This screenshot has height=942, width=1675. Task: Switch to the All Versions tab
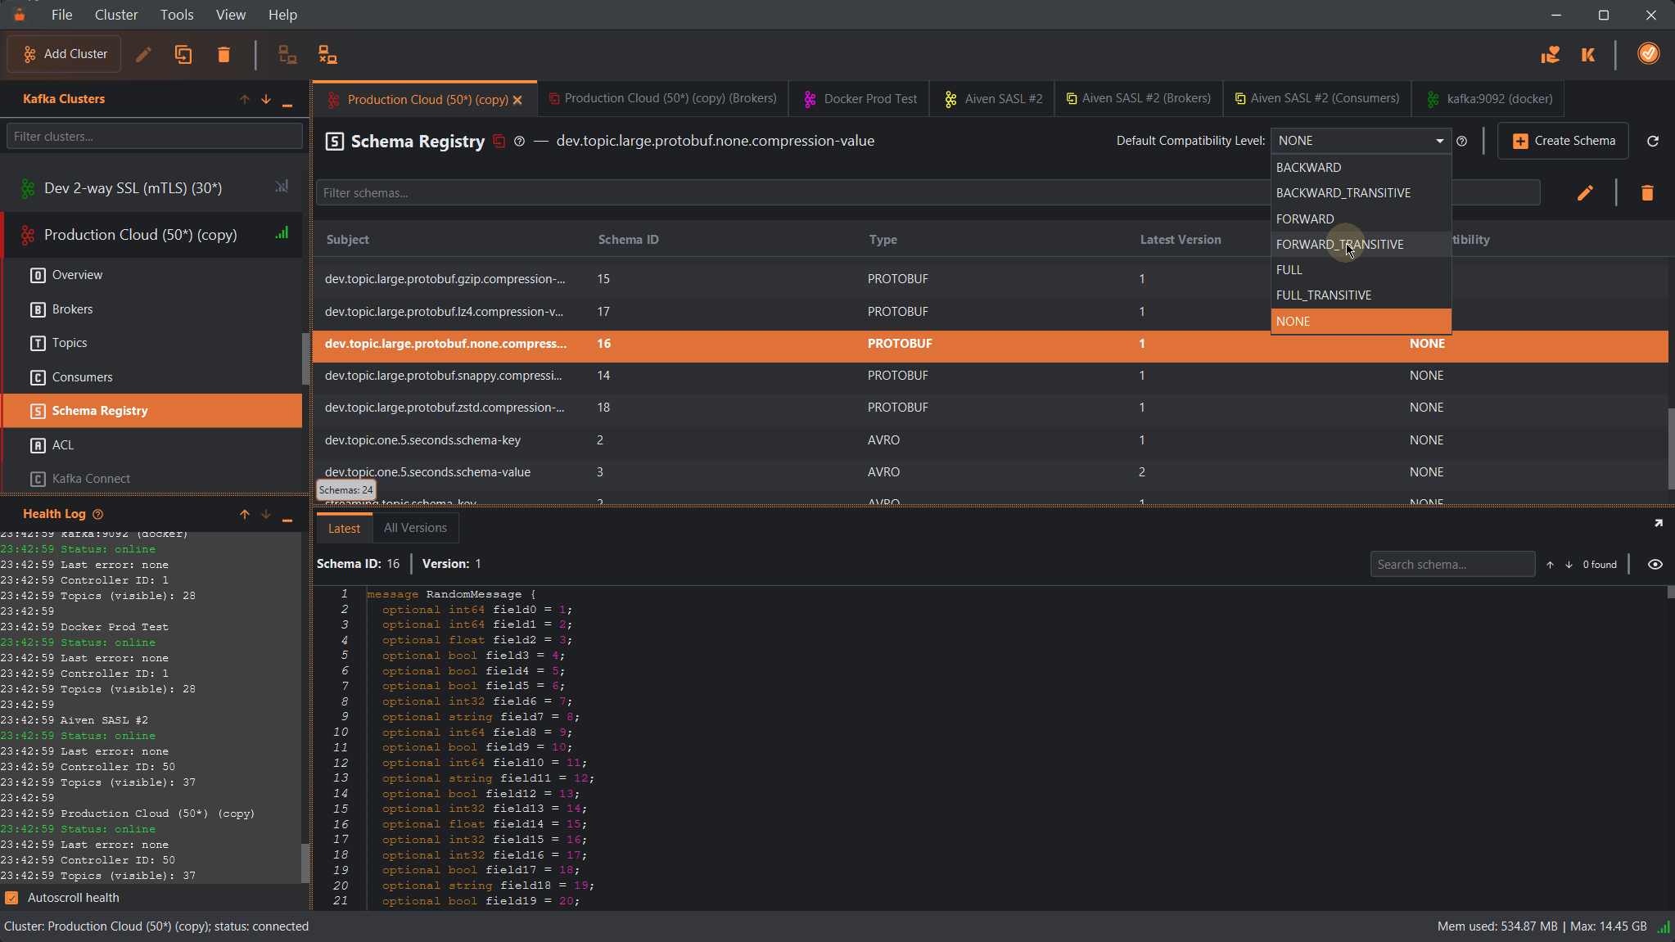[415, 528]
